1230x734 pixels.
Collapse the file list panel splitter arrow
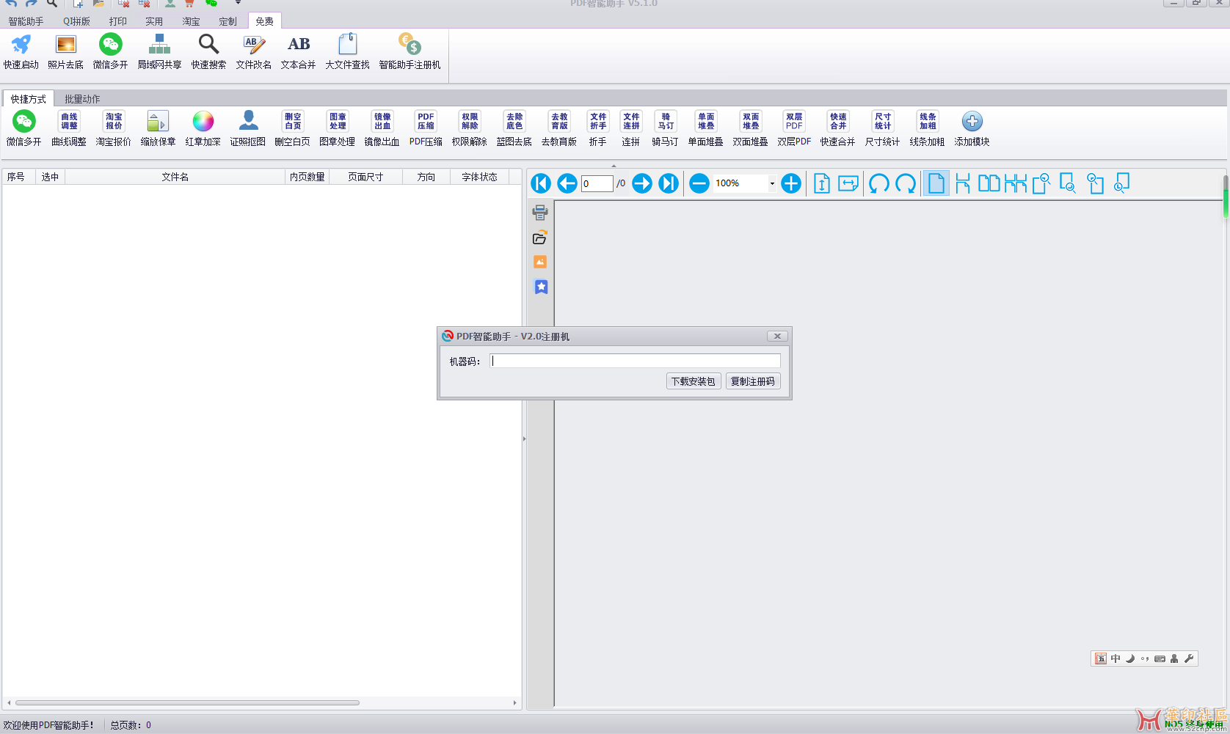click(x=524, y=438)
